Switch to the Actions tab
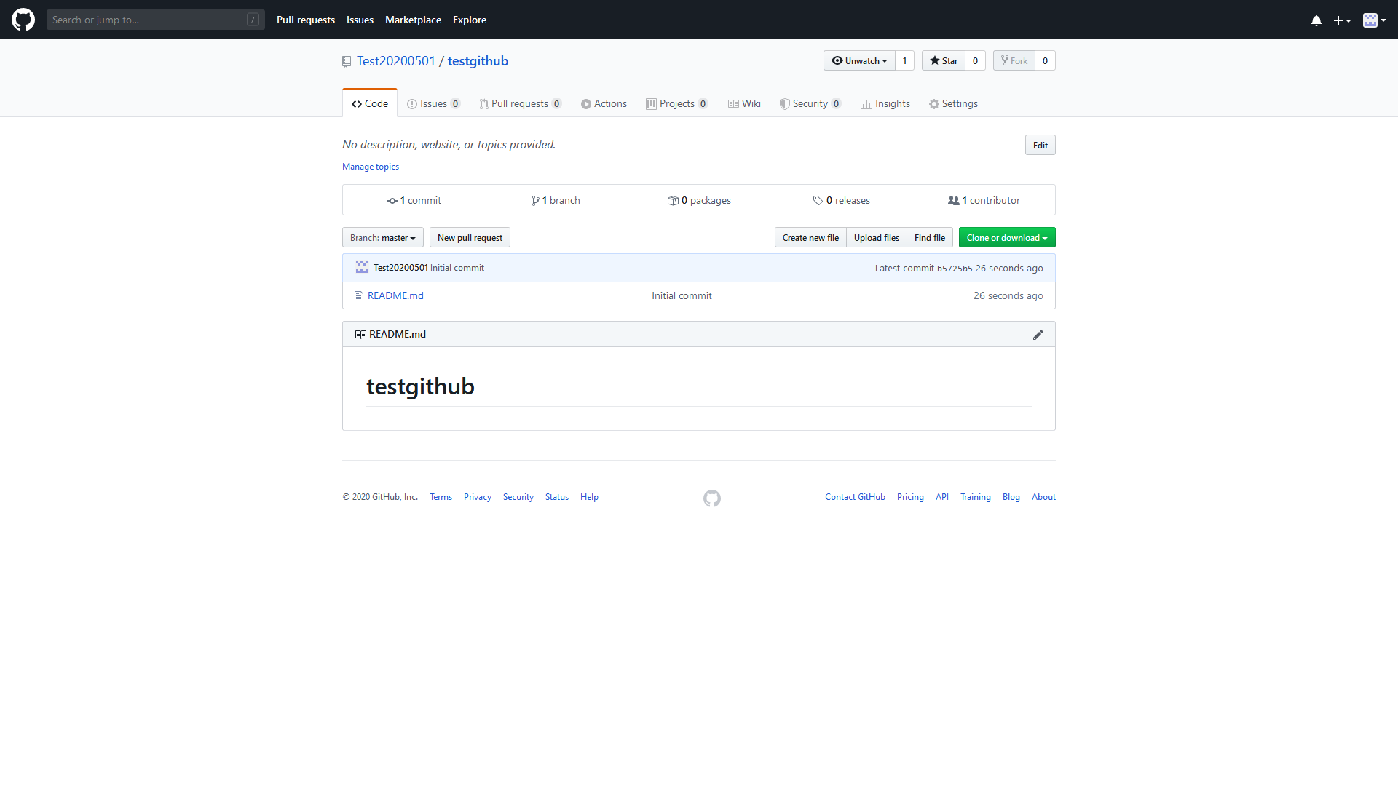1398x799 pixels. coord(604,103)
